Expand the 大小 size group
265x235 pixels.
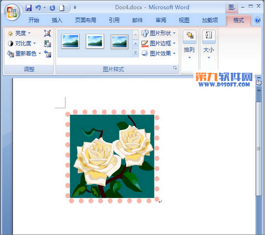coord(209,44)
